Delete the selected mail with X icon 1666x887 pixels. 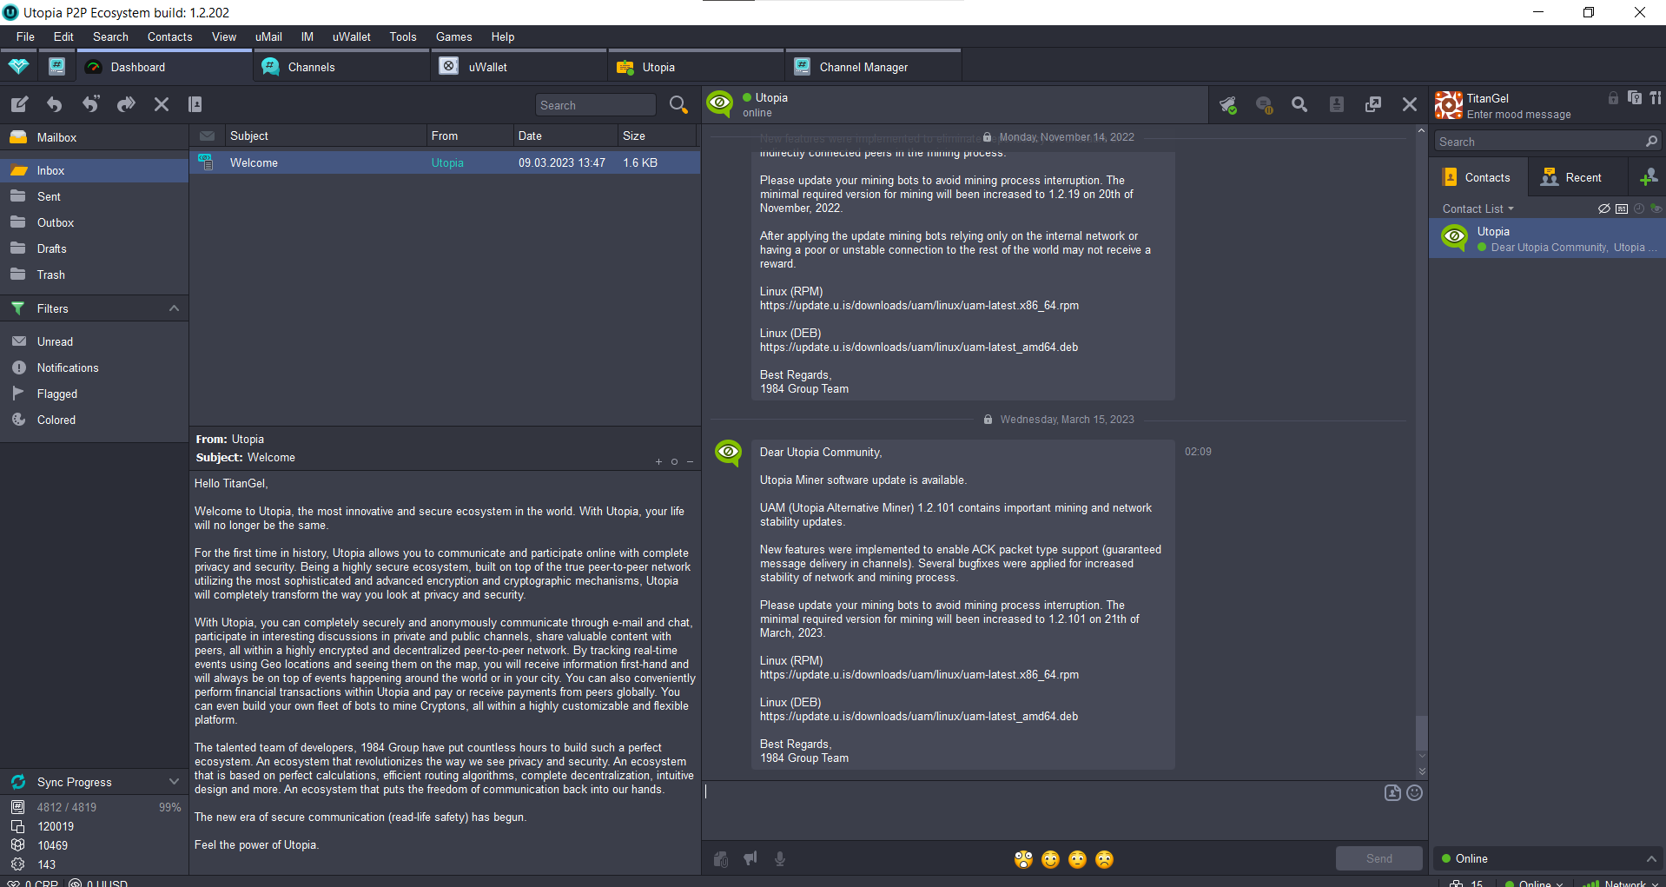162,104
